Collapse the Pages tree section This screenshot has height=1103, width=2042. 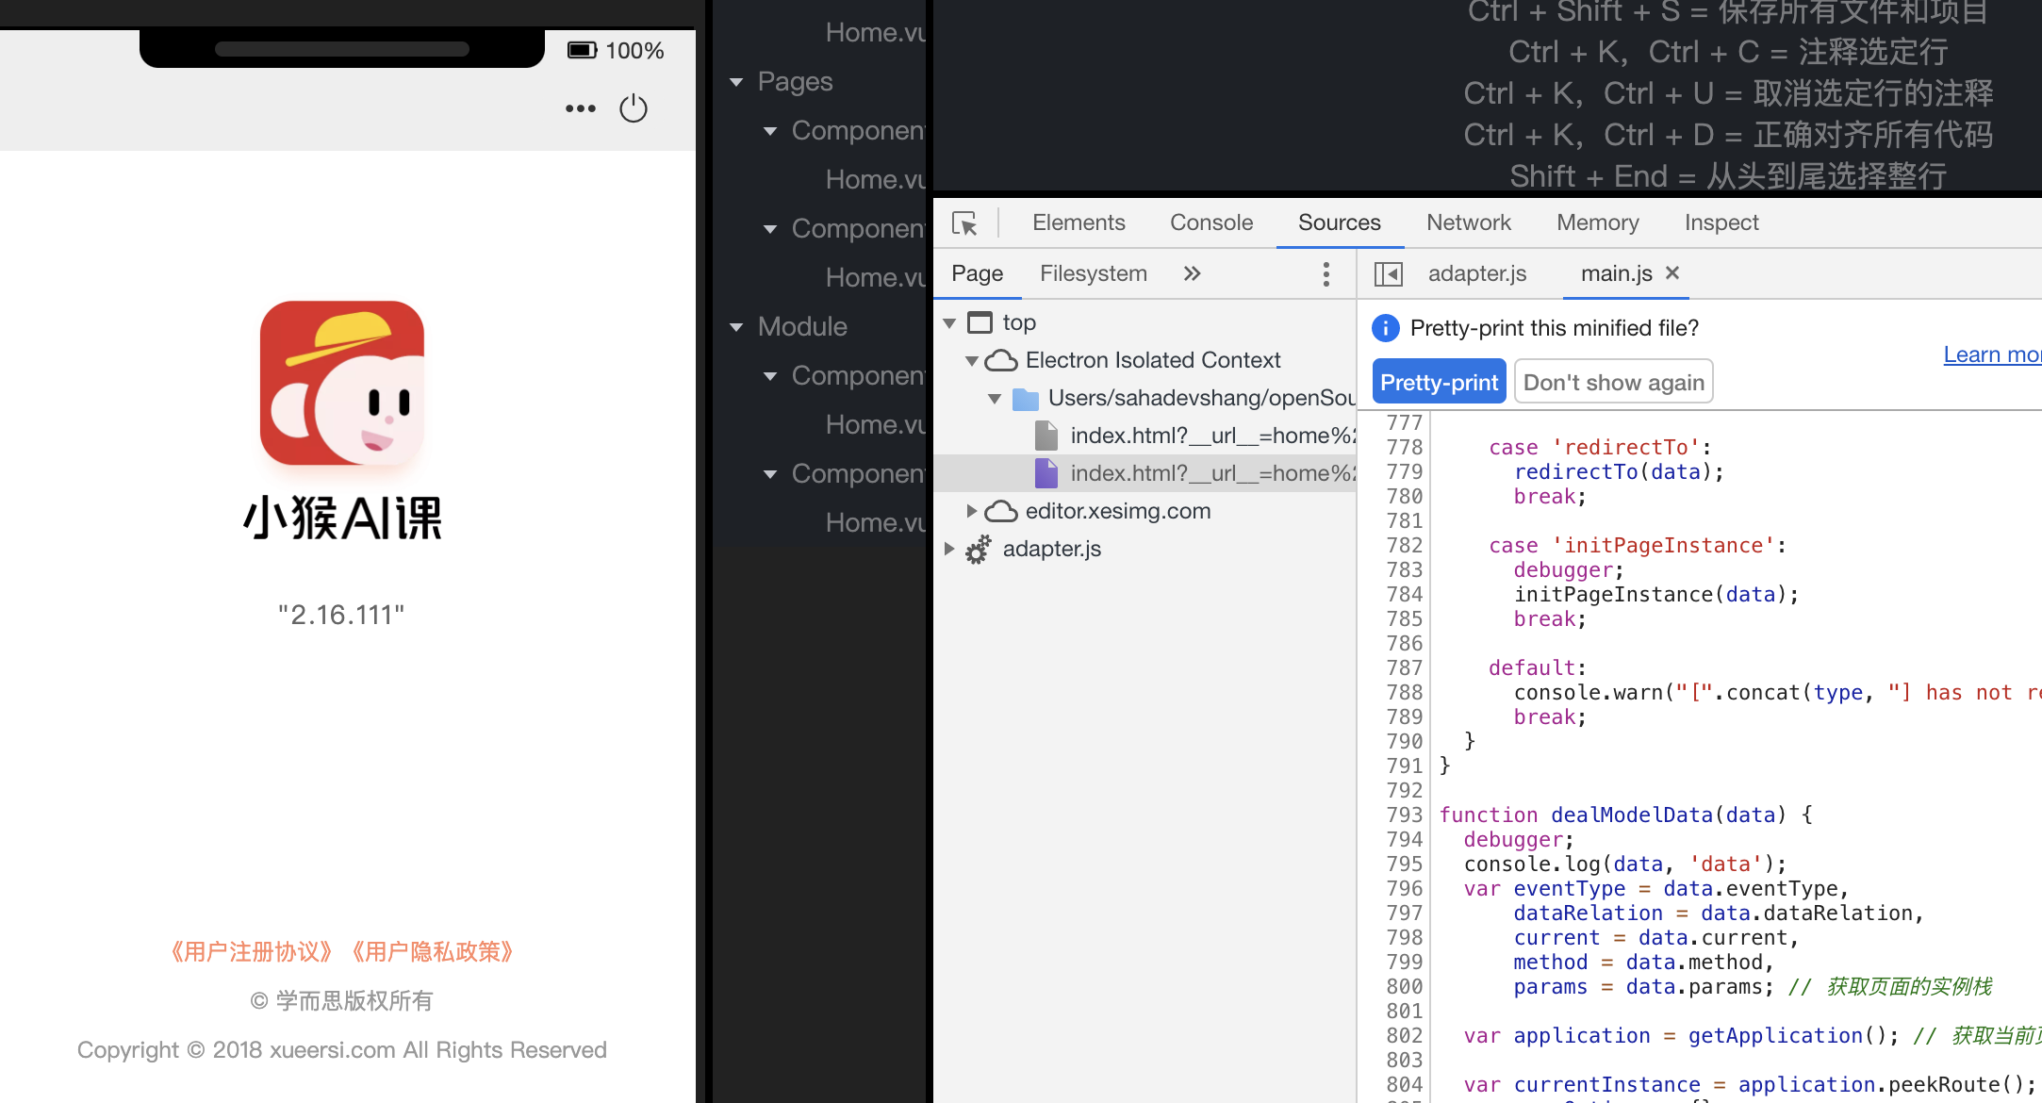pos(737,82)
